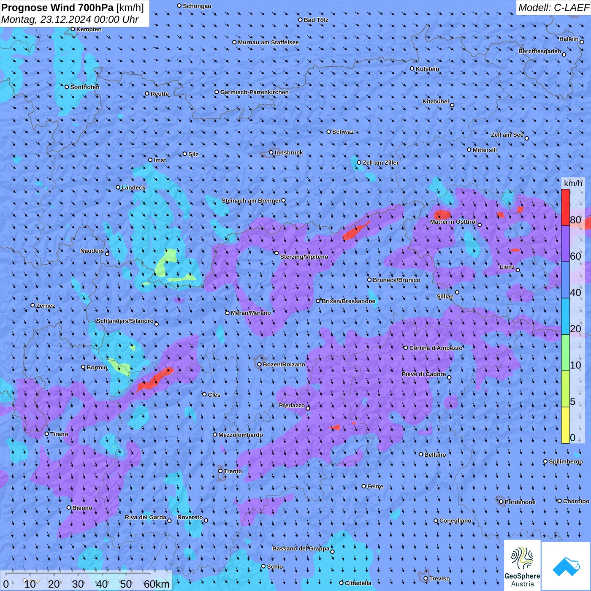The image size is (591, 591).
Task: Click the Tirano city label
Action: 59,434
